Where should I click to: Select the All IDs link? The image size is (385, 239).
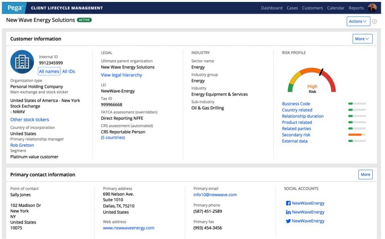tap(69, 71)
